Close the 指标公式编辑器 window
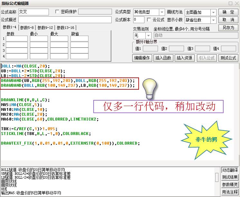Viewport: 240px width, 197px height. click(237, 3)
